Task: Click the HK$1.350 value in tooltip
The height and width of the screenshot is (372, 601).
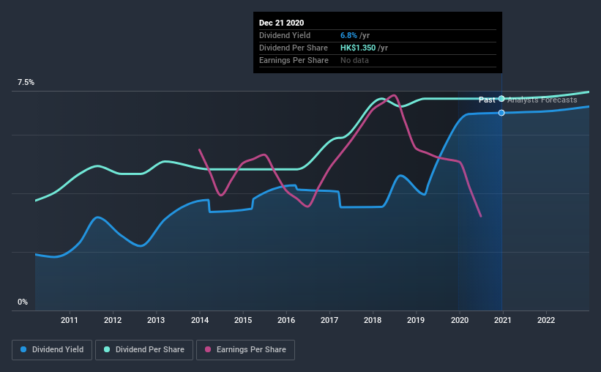Action: coord(358,48)
